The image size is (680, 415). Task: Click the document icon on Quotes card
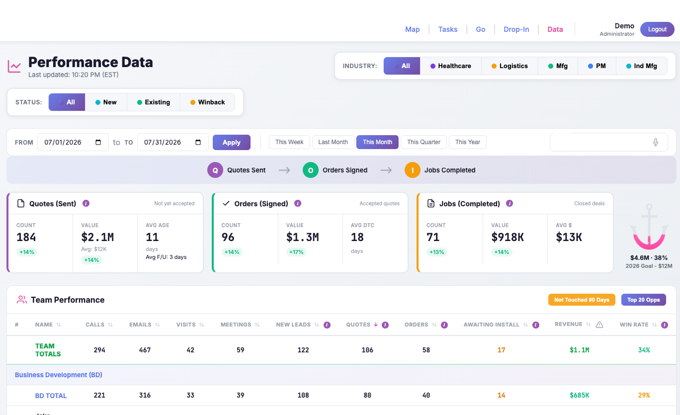tap(21, 203)
